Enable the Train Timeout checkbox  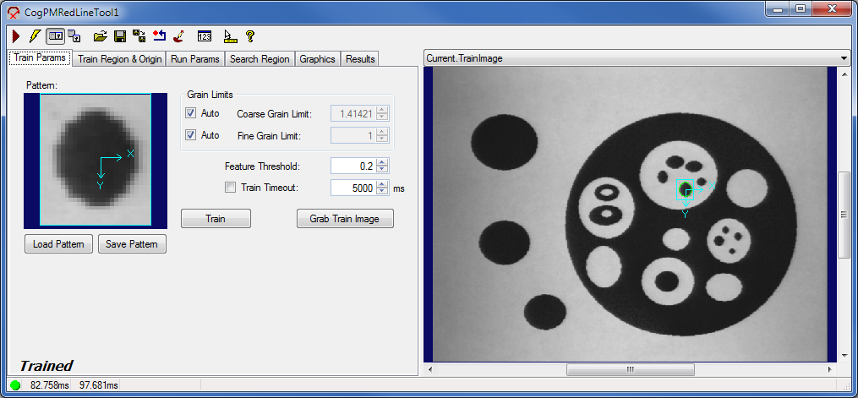[230, 188]
